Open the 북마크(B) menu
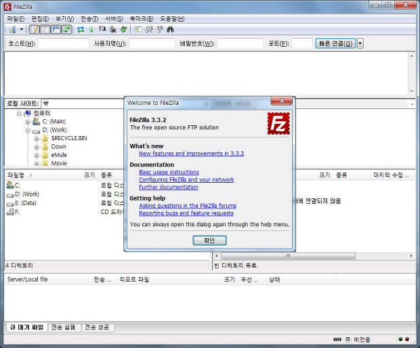This screenshot has height=348, width=420. click(142, 19)
